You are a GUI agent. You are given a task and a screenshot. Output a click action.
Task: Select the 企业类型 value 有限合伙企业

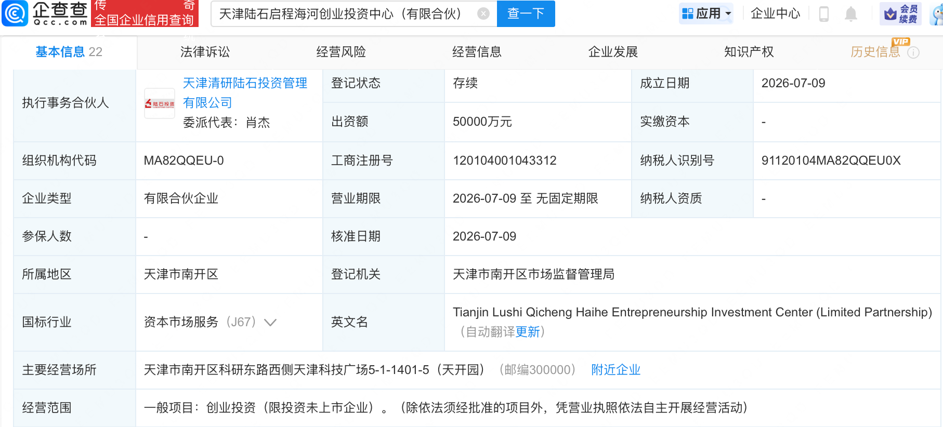[x=181, y=198]
